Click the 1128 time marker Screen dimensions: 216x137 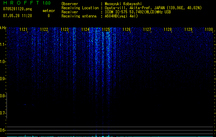(x=168, y=29)
